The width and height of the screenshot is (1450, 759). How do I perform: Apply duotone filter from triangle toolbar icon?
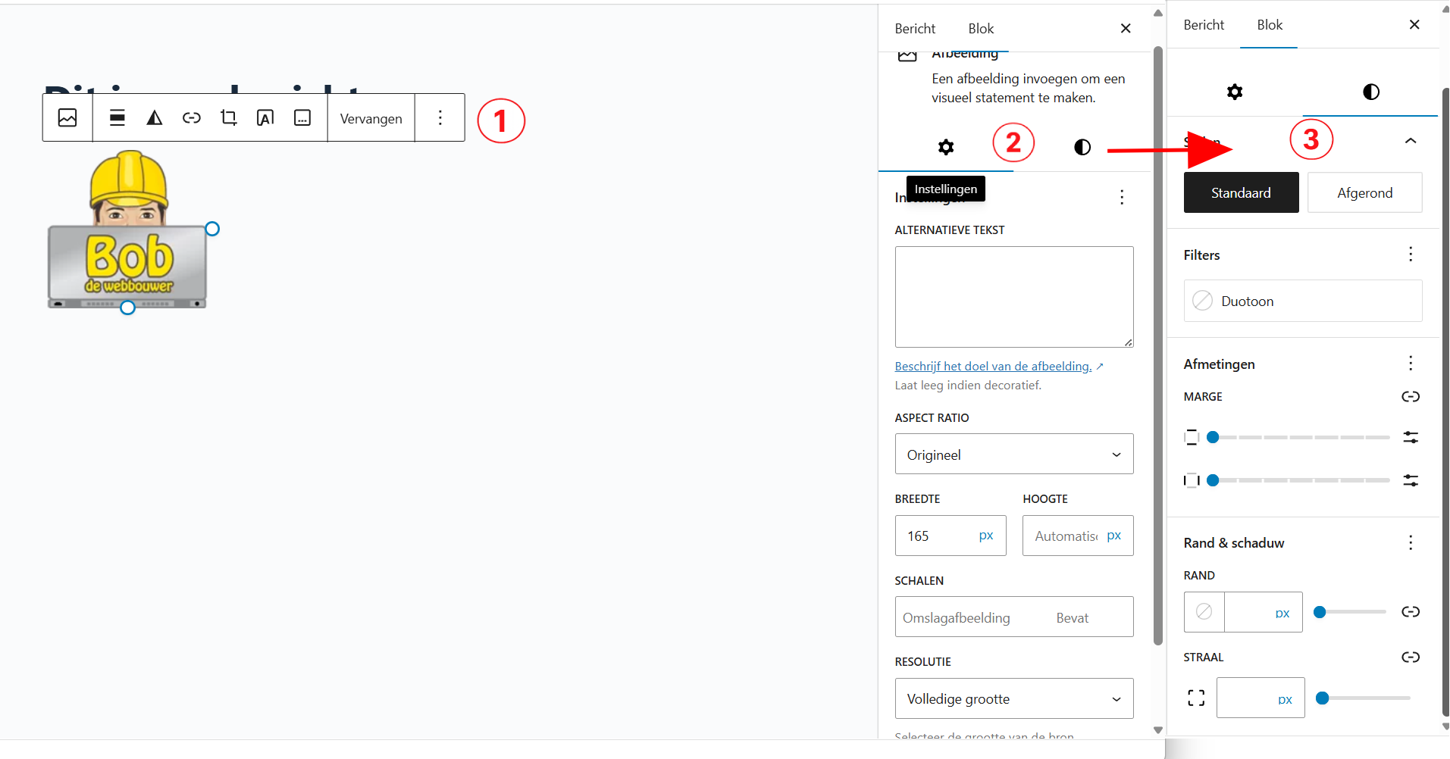click(x=155, y=118)
